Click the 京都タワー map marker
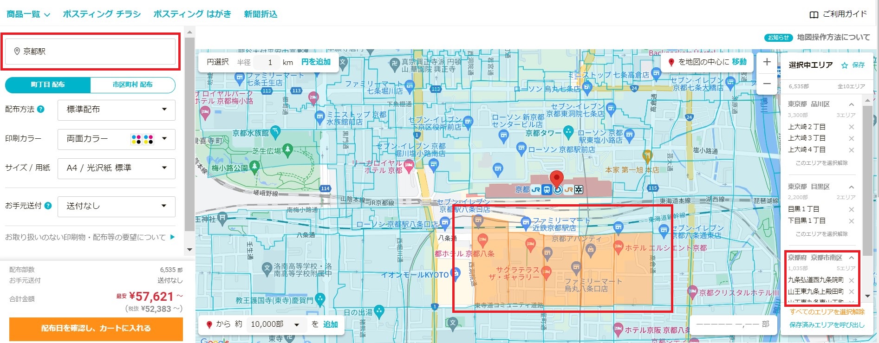Viewport: 879px width, 343px height. (568, 132)
